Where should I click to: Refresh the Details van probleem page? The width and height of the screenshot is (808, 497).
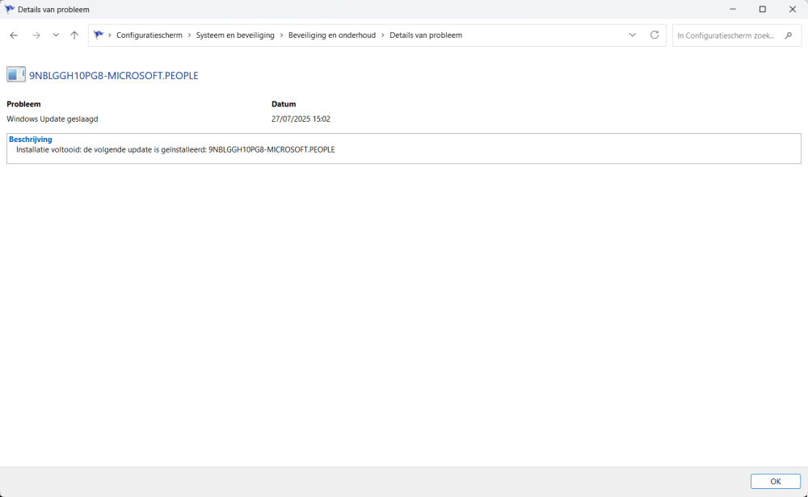(654, 35)
